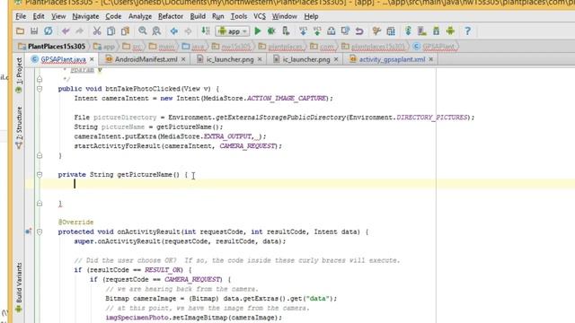Viewport: 575px width, 323px height.
Task: Click fold marker at getPictureName closing brace
Action: (40, 204)
